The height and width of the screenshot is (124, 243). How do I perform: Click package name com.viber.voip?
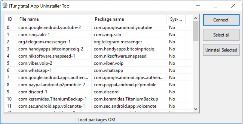[x=109, y=63]
